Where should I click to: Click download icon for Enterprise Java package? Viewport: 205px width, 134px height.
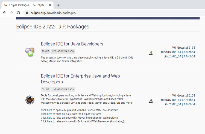tap(151, 101)
